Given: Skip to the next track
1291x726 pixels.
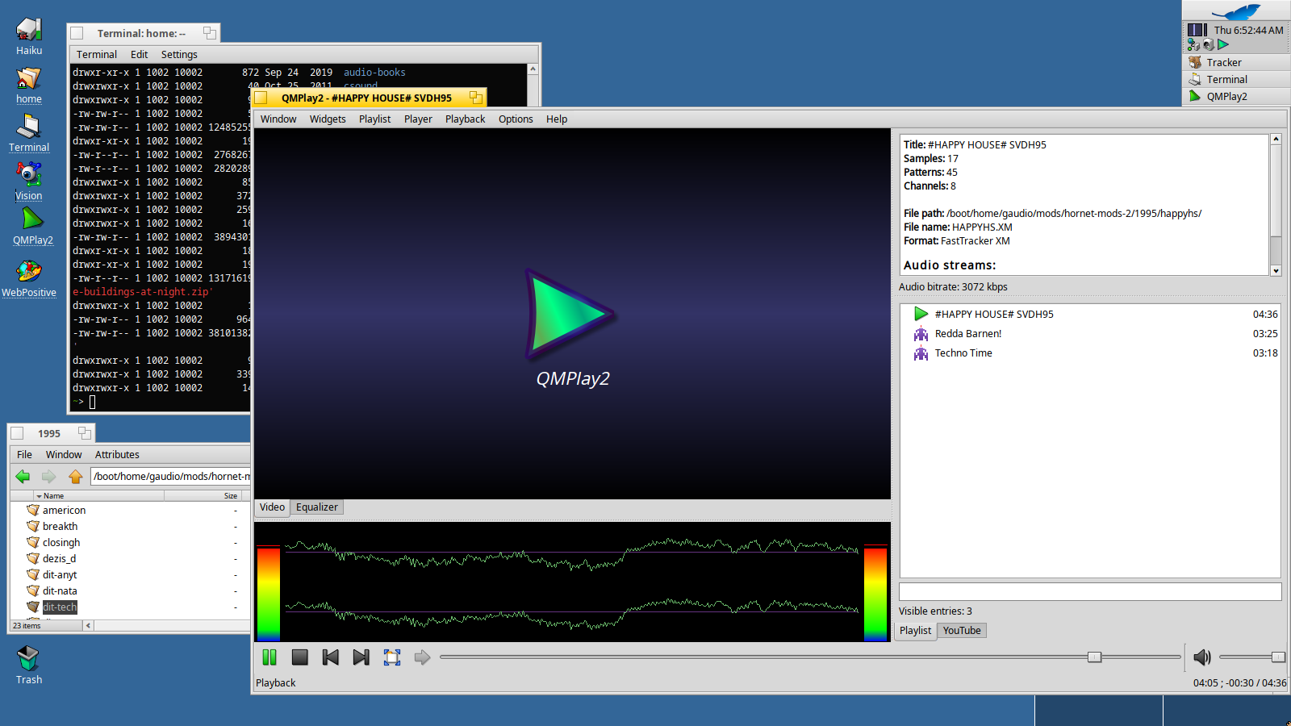Looking at the screenshot, I should click(361, 657).
